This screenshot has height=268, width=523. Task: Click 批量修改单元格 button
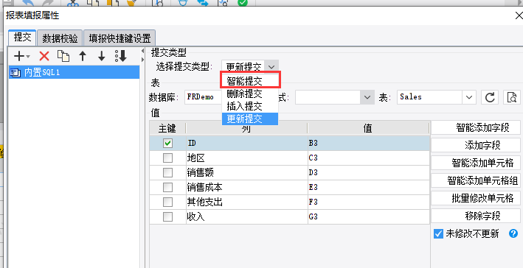pyautogui.click(x=476, y=198)
